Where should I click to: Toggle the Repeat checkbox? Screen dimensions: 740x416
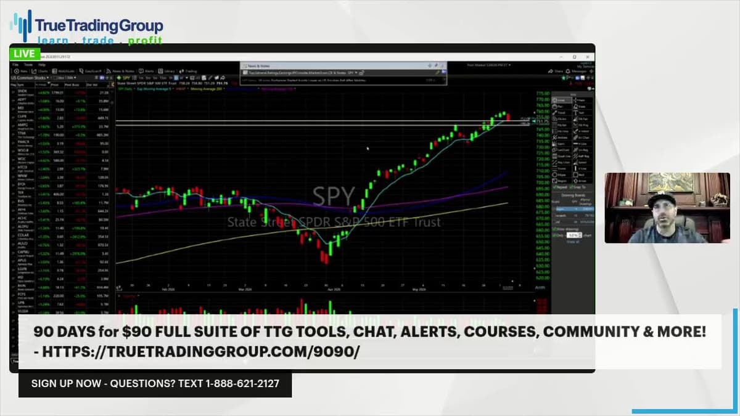tap(554, 187)
